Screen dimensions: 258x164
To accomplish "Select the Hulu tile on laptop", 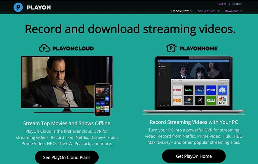I will pos(189,90).
